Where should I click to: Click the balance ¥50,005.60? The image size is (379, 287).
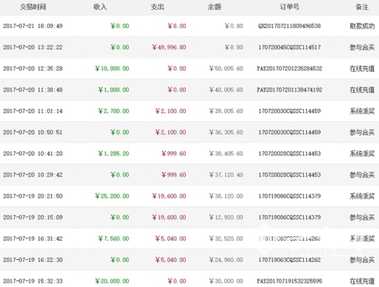coord(226,68)
